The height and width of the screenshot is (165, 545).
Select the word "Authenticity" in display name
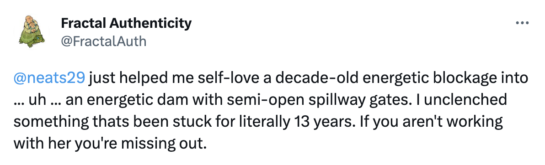pos(150,23)
